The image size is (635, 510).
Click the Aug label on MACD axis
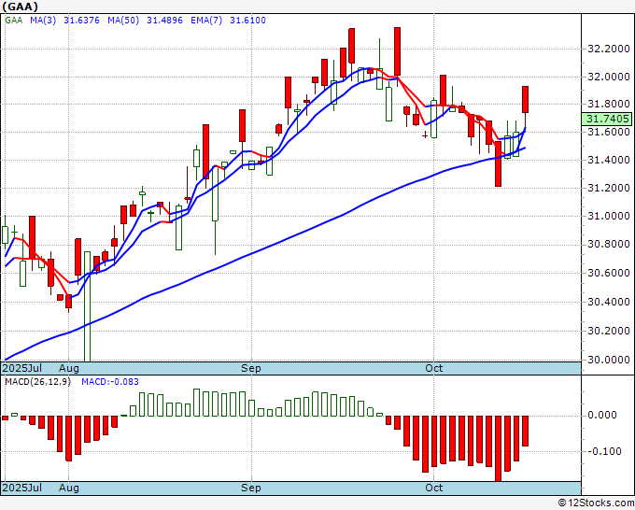pyautogui.click(x=69, y=488)
